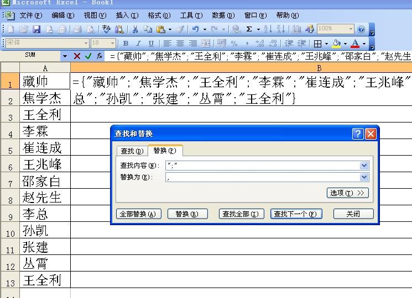Select the 替换 tab
The height and width of the screenshot is (298, 412).
(x=165, y=151)
